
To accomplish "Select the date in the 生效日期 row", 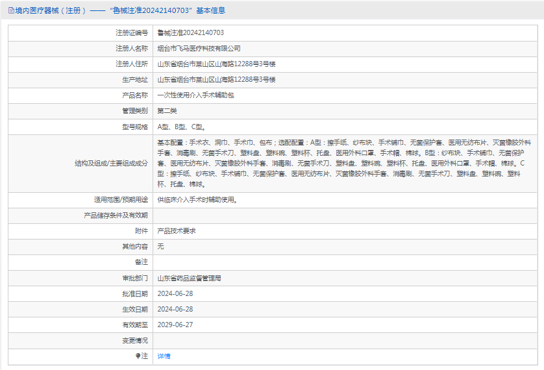I will 175,310.
